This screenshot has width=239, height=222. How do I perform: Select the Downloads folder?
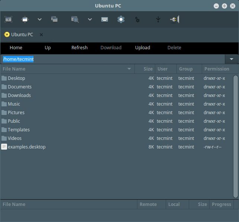point(19,96)
